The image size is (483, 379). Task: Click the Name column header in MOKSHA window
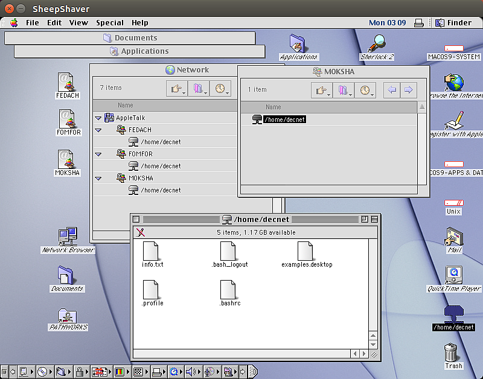point(328,107)
